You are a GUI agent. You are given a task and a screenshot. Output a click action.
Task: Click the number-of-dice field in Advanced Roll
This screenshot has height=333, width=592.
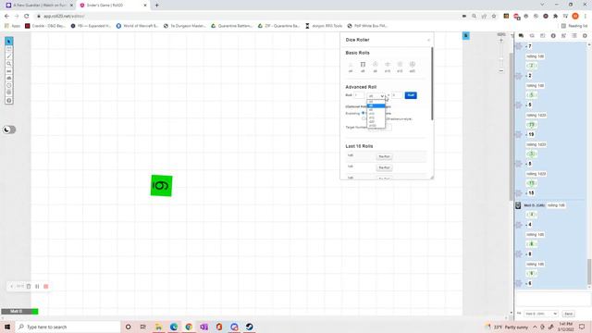point(359,95)
